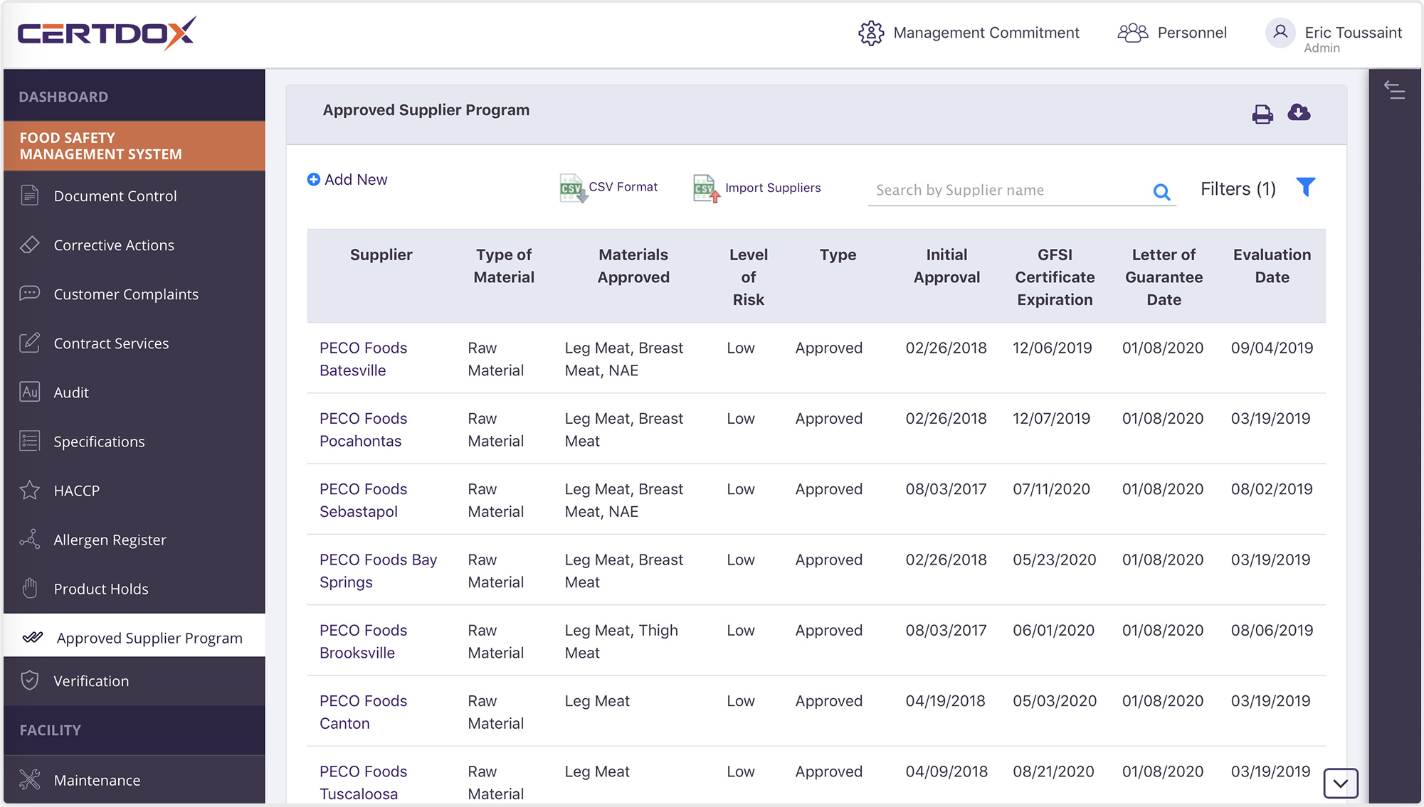Click the blue filter funnel icon

click(1306, 187)
